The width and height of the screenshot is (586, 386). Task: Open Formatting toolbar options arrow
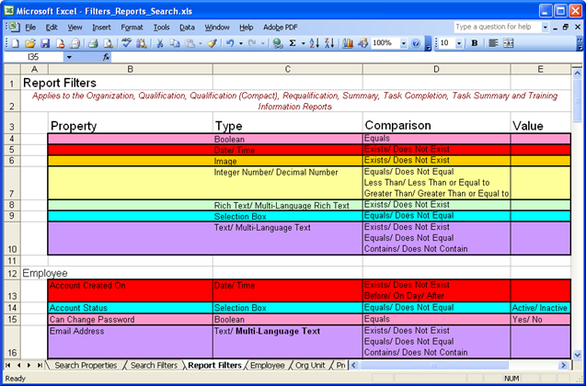(580, 44)
